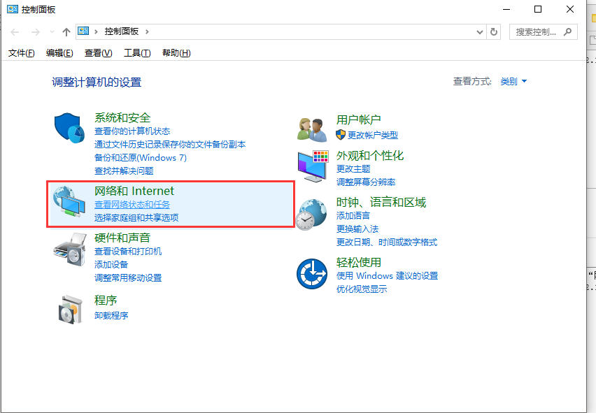Click 优化视觉显示 link
The width and height of the screenshot is (596, 413).
coord(362,289)
